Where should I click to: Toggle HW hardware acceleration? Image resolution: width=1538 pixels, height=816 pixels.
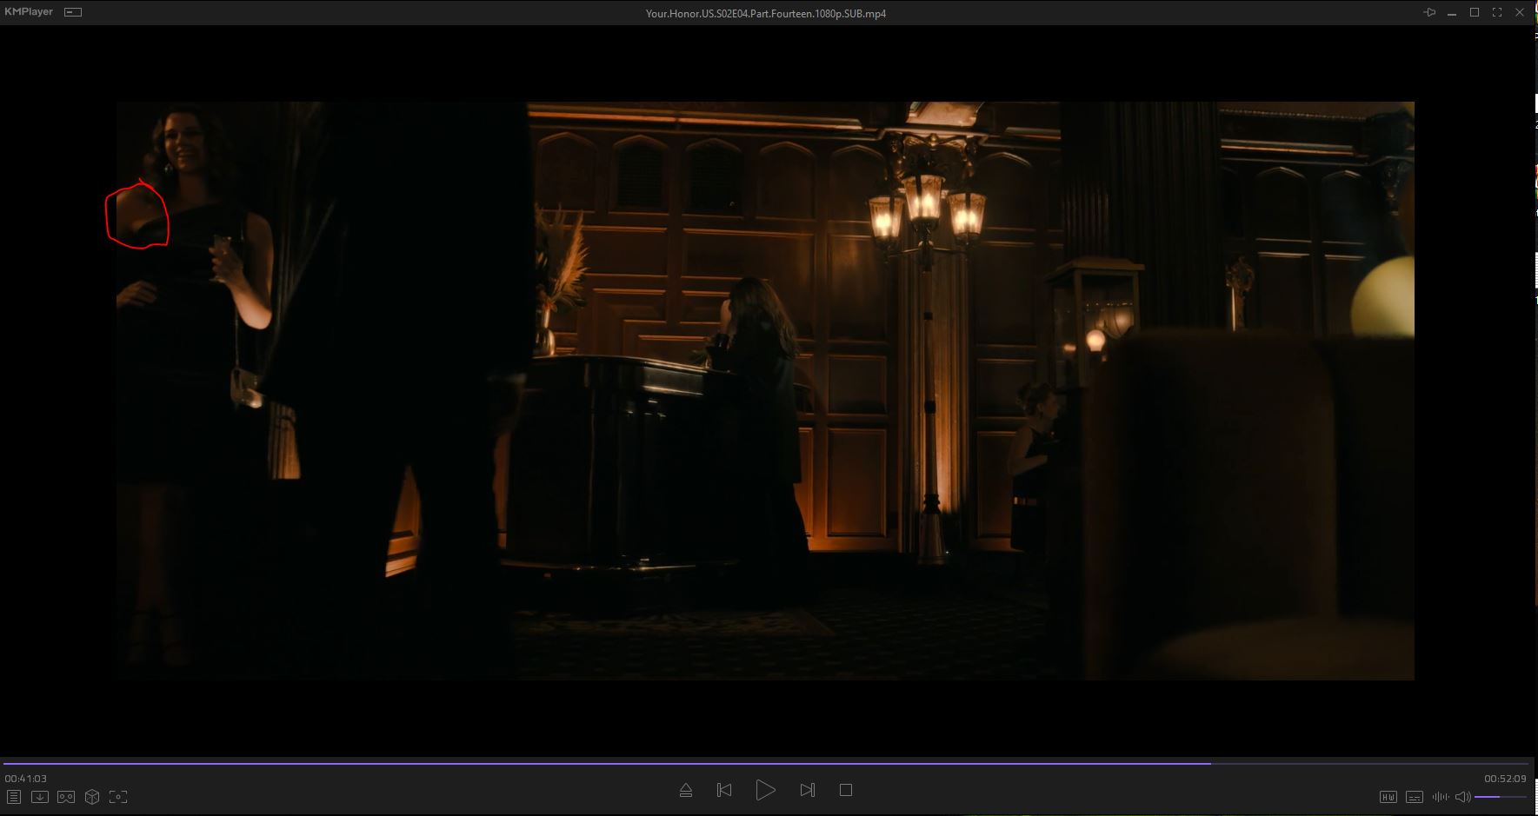click(x=1388, y=797)
